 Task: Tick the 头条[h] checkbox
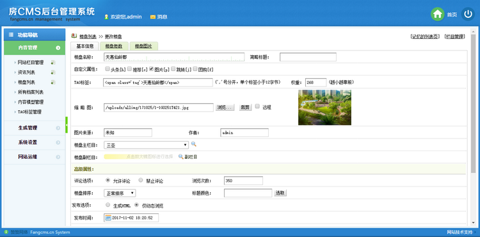tap(108, 69)
